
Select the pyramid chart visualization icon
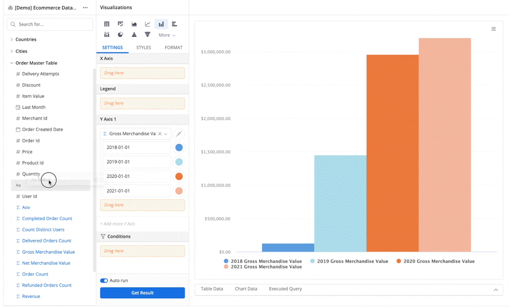coord(134,35)
